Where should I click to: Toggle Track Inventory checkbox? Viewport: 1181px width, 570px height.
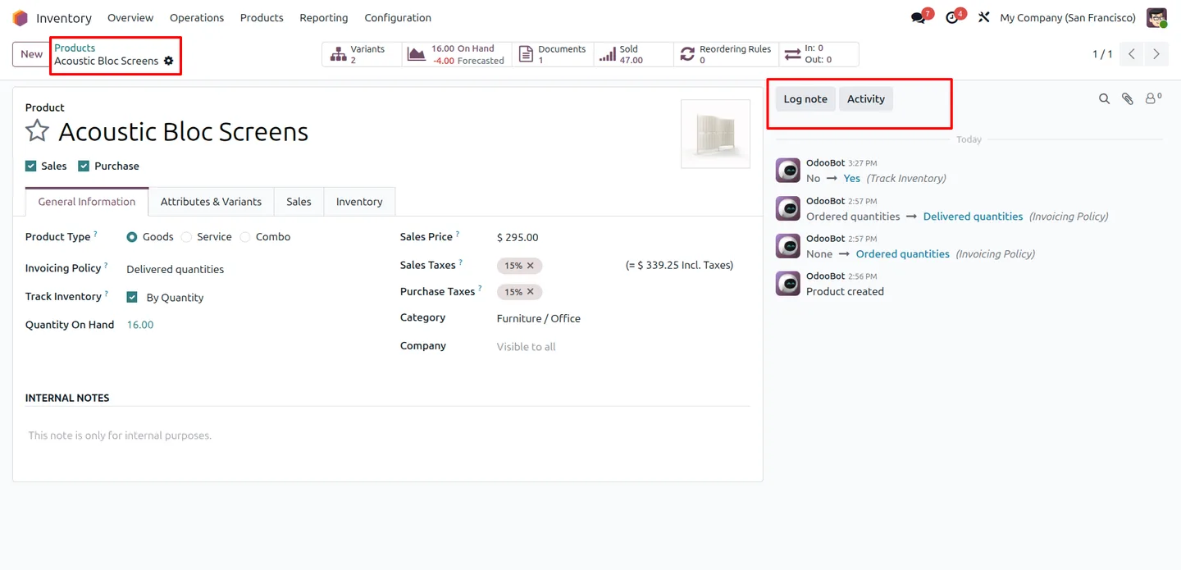(x=132, y=297)
